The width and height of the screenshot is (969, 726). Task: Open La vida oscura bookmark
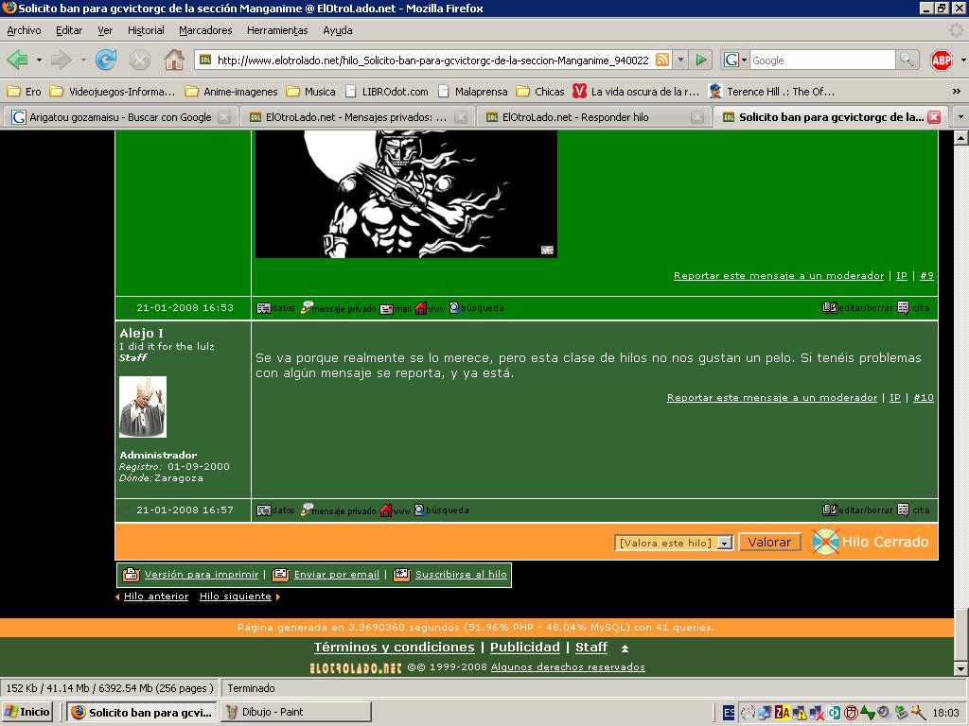point(636,92)
